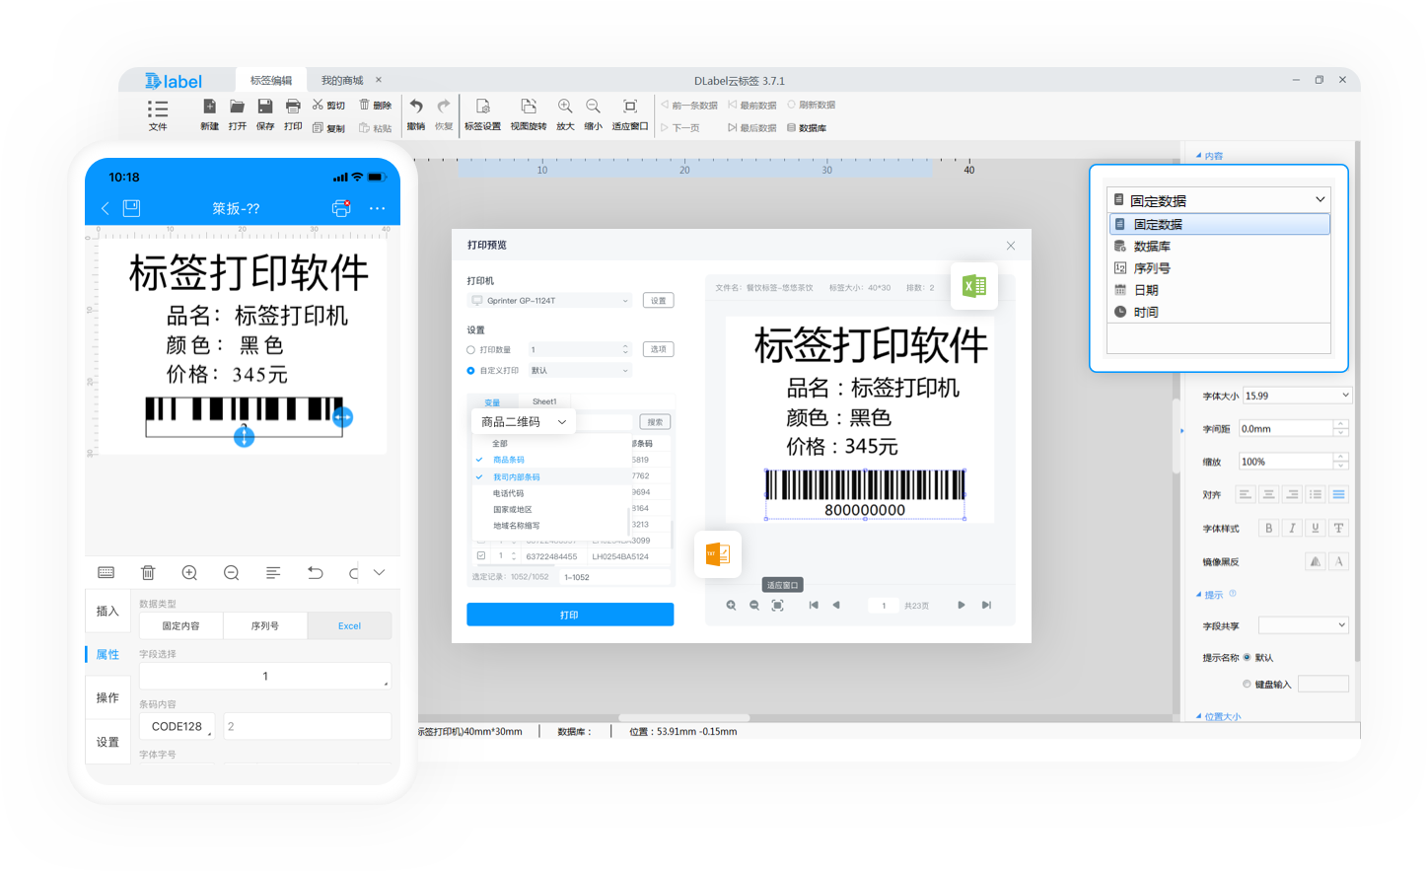Go to next preview page

[962, 606]
